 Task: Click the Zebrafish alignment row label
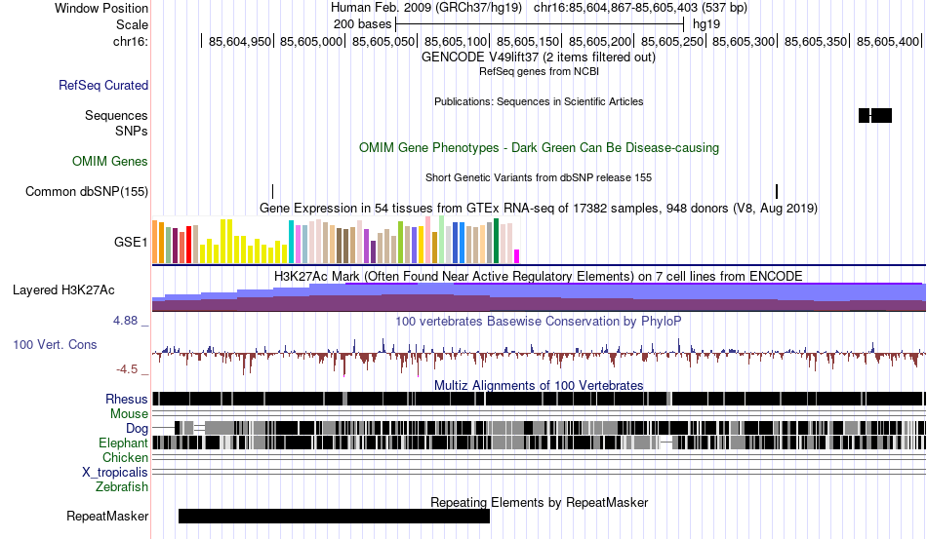122,486
